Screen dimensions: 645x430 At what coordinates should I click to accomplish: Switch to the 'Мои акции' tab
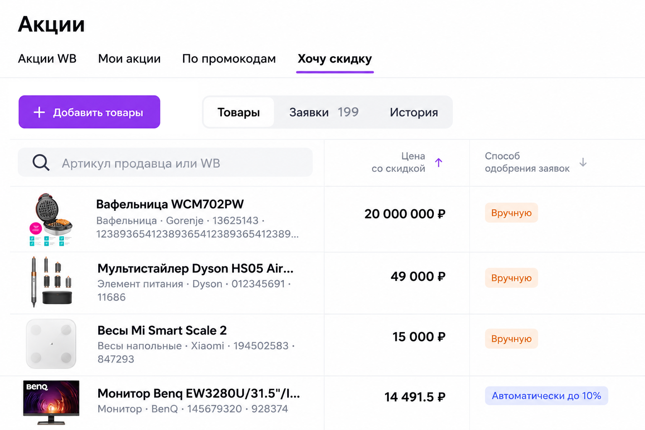click(129, 58)
